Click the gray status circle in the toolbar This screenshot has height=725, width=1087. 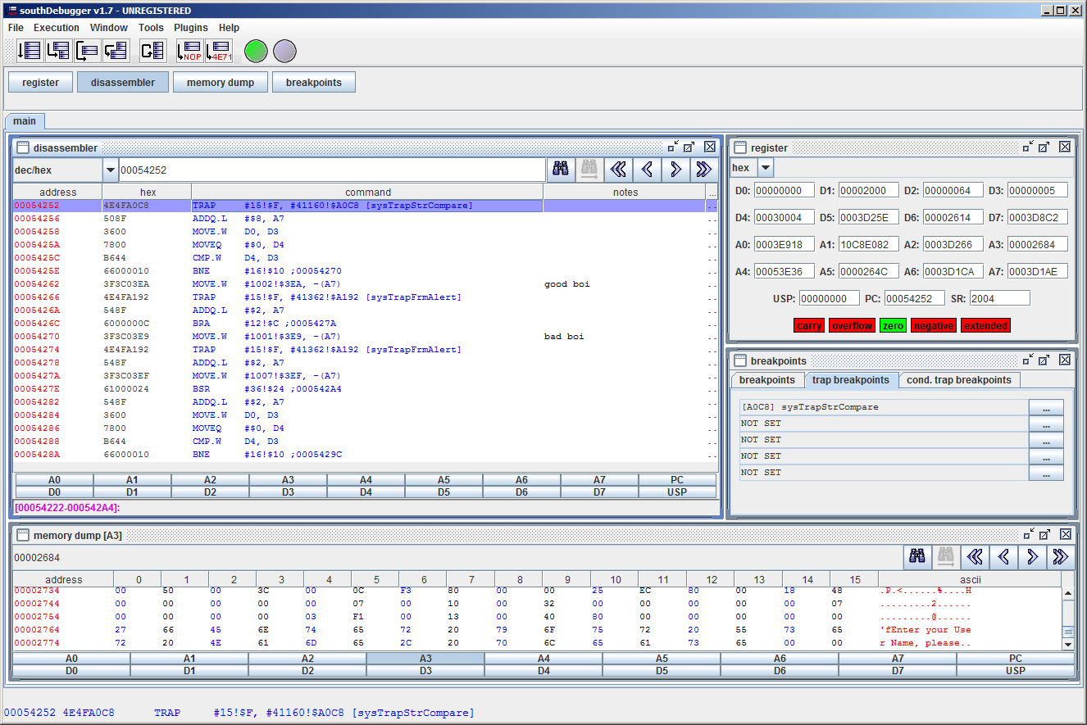click(x=284, y=51)
